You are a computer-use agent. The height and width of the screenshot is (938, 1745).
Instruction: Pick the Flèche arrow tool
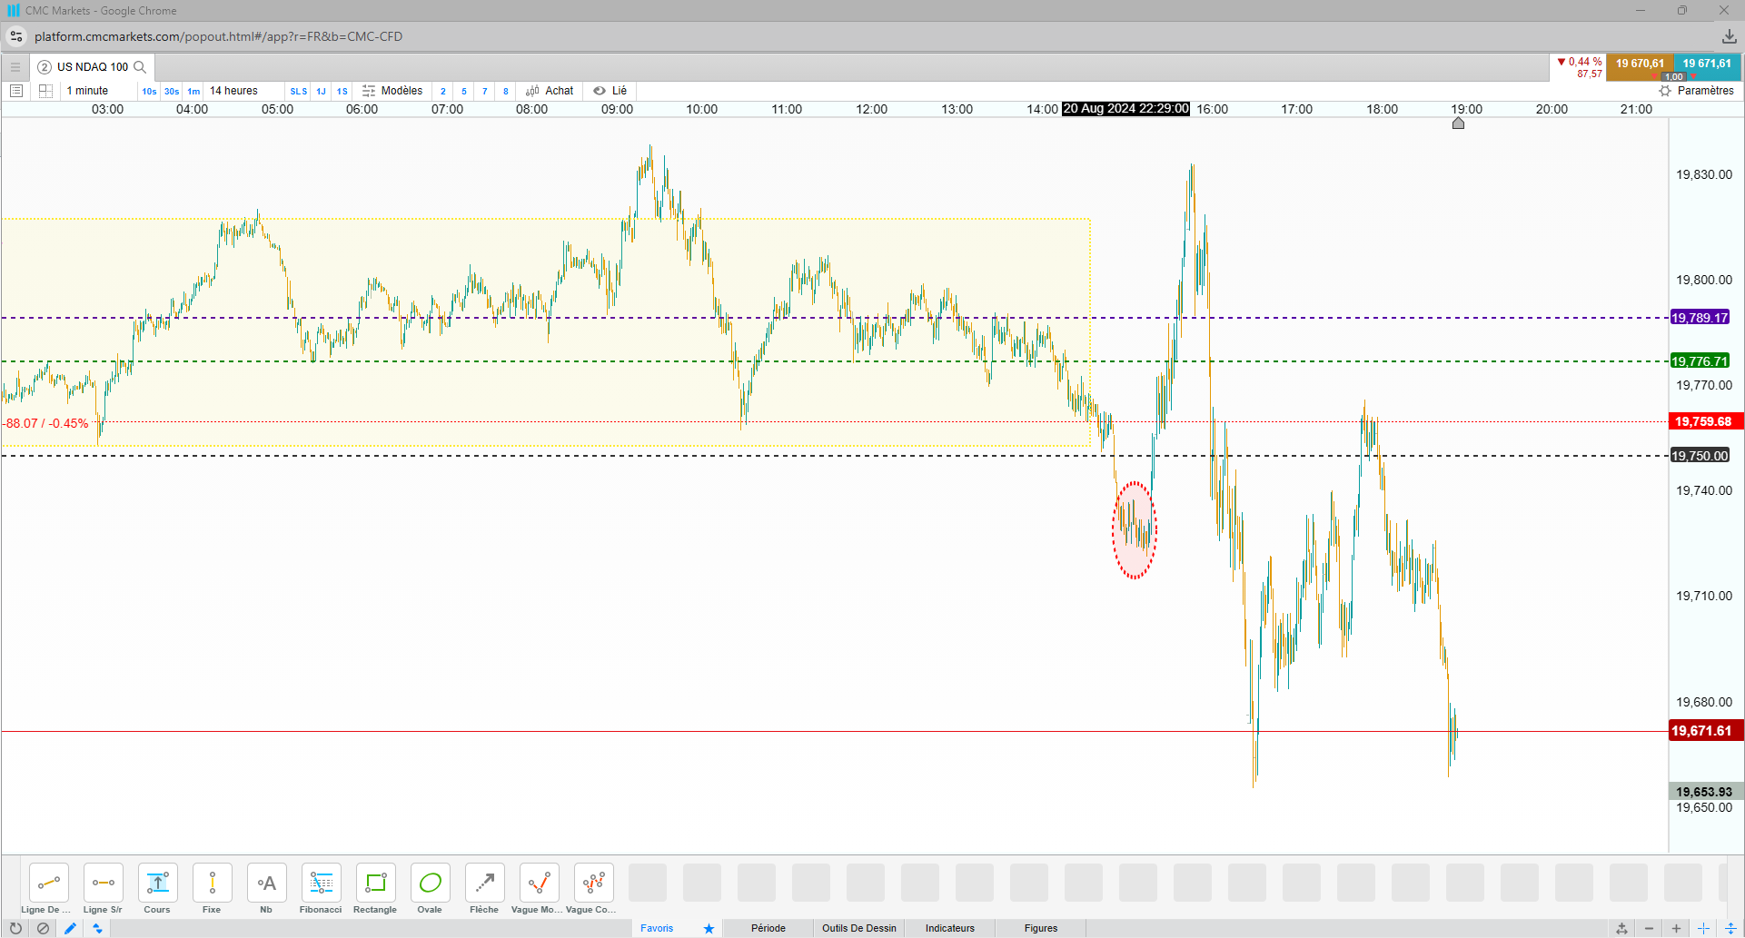[484, 889]
